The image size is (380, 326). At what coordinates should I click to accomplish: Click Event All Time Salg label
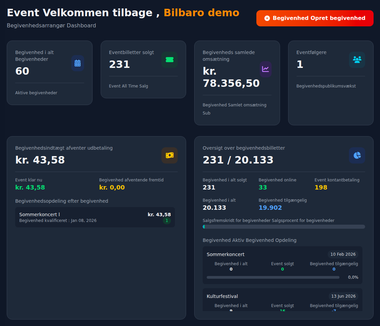tap(128, 86)
